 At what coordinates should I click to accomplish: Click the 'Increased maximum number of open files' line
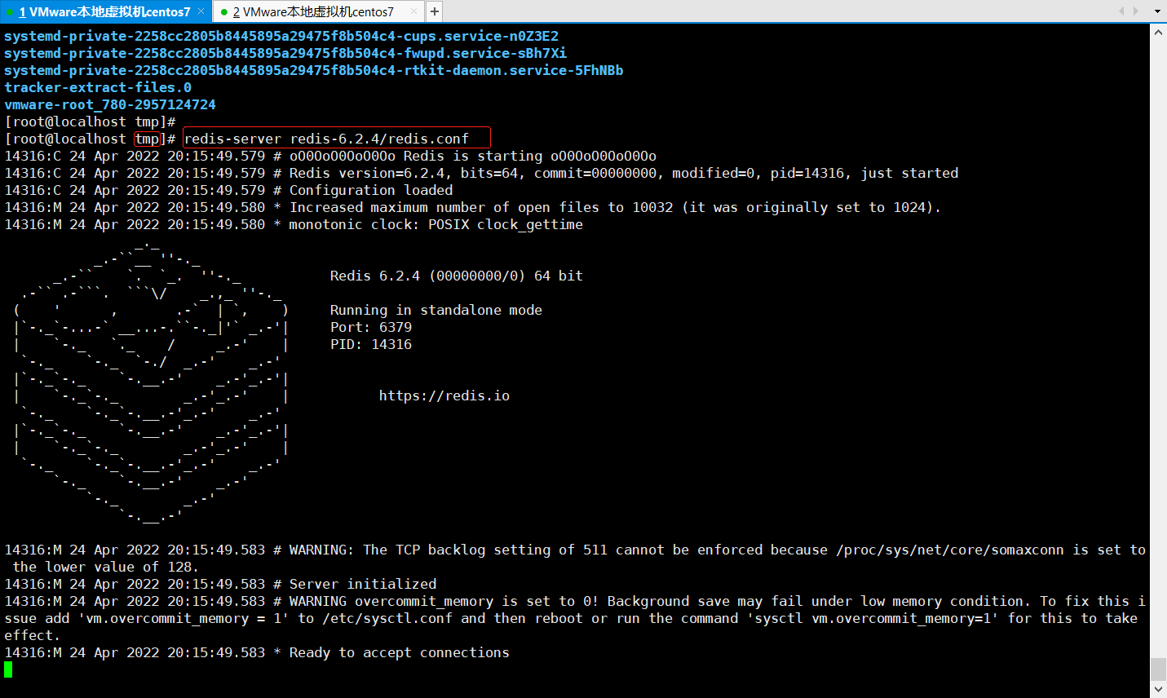473,207
